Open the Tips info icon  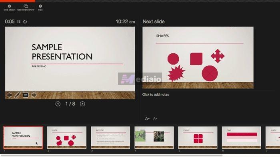coord(40,8)
